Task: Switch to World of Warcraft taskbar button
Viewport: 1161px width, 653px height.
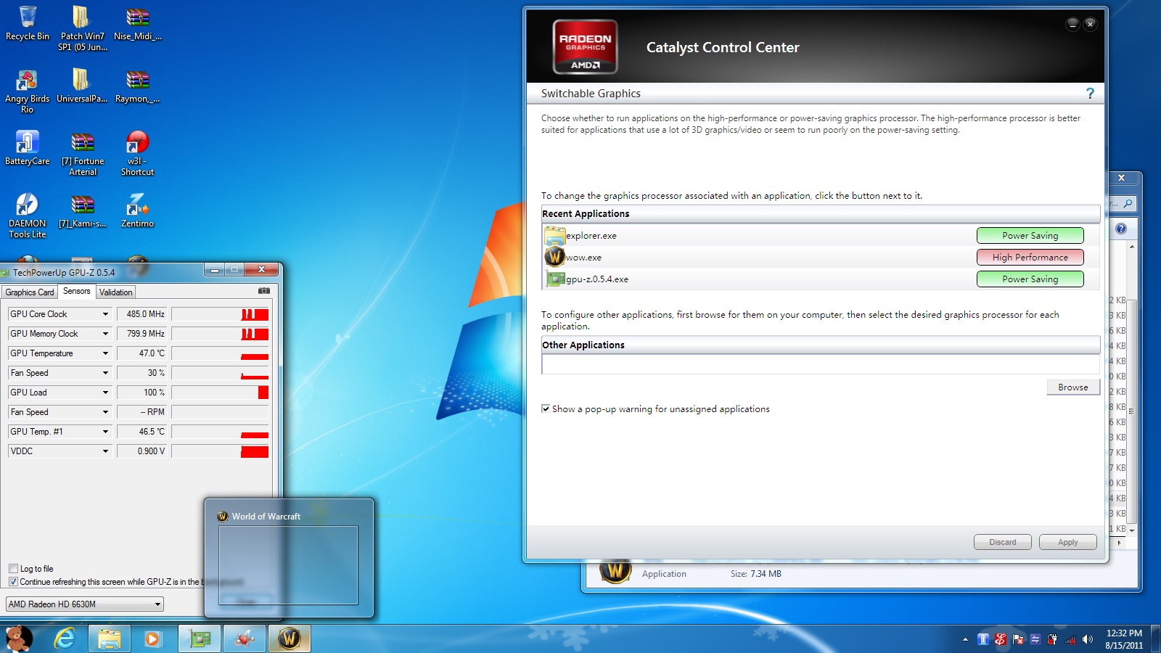Action: [x=289, y=638]
